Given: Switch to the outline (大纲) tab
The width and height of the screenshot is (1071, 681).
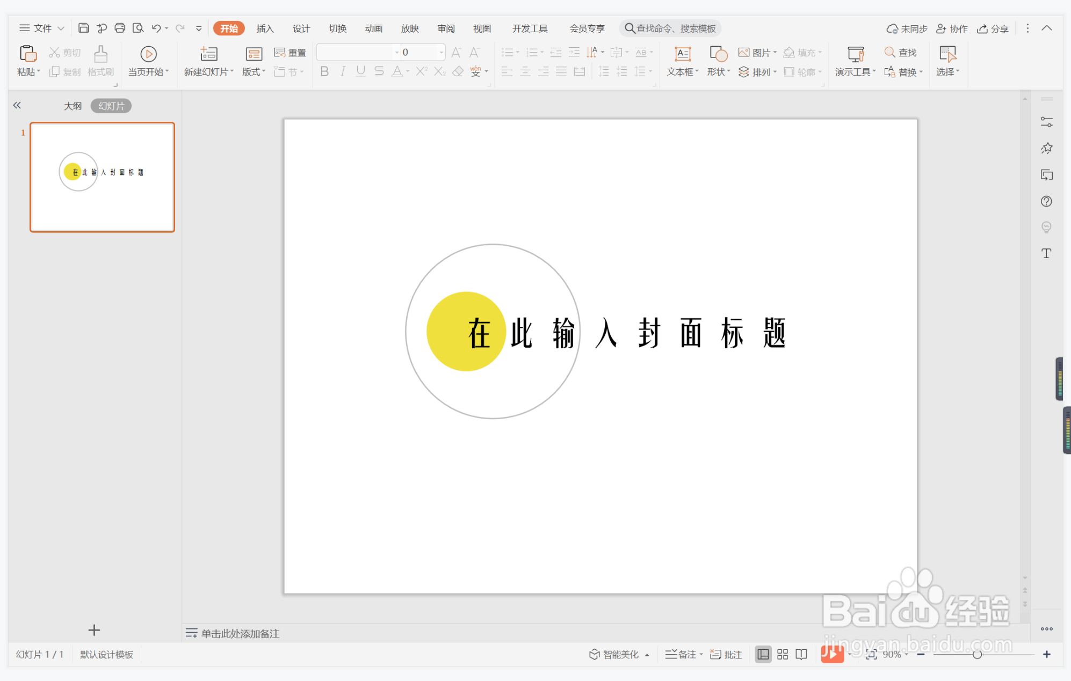Looking at the screenshot, I should point(73,106).
